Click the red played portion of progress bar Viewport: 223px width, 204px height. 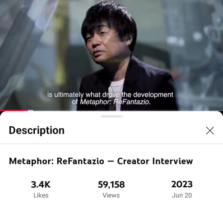(x=14, y=110)
